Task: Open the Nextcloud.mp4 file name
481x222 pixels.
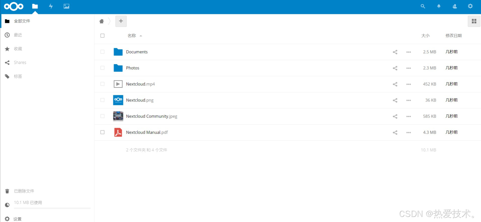Action: coord(140,84)
